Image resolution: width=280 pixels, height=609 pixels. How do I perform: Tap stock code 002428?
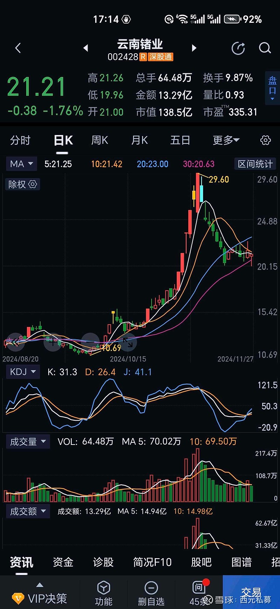(x=123, y=57)
